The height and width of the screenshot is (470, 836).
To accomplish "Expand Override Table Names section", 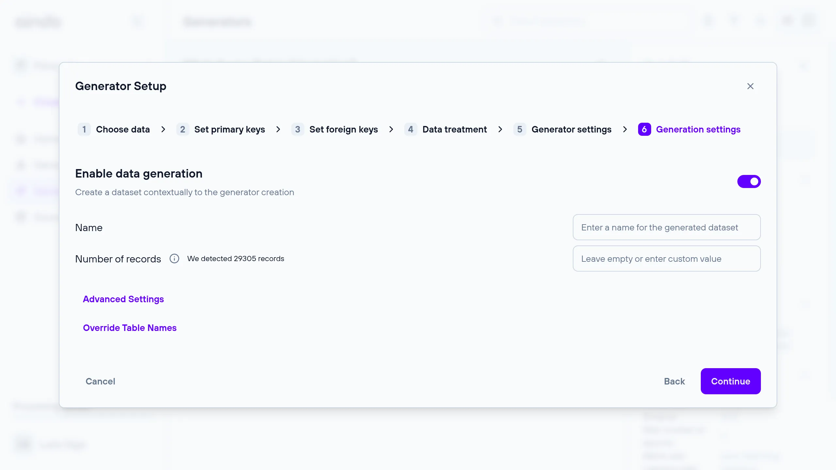I will (130, 328).
